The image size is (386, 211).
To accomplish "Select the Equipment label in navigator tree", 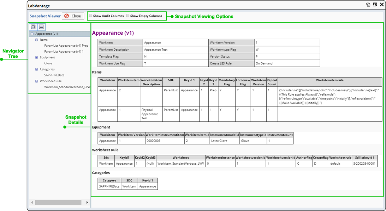I will click(47, 57).
